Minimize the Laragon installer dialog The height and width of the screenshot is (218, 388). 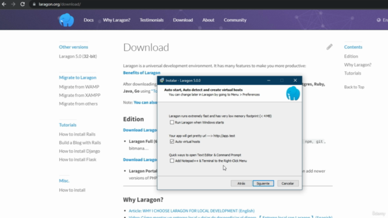269,81
